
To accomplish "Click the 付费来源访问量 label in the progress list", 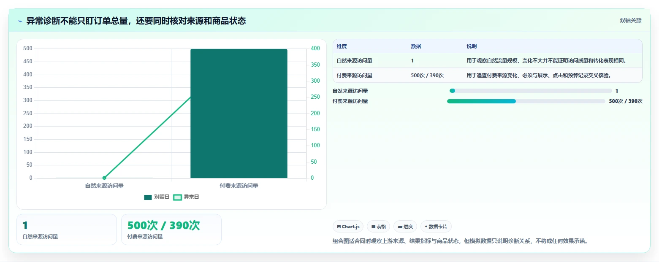I will click(350, 101).
